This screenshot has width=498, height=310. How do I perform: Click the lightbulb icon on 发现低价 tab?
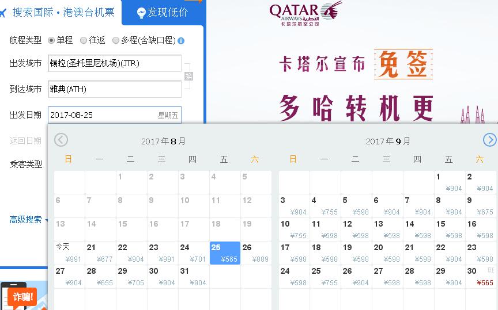coord(141,13)
